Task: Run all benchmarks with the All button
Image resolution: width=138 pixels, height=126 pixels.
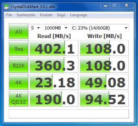Action: (19, 31)
